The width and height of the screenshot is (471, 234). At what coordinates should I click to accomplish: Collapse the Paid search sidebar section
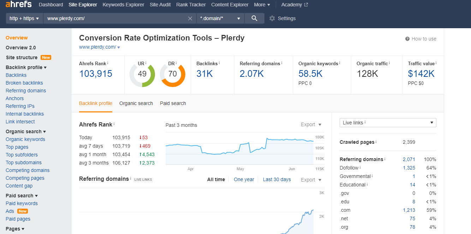point(22,196)
